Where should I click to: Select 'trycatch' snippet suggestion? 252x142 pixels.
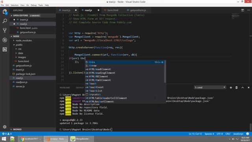pyautogui.click(x=124, y=95)
